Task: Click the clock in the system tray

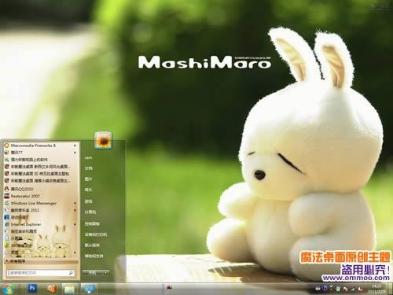Action: click(376, 289)
